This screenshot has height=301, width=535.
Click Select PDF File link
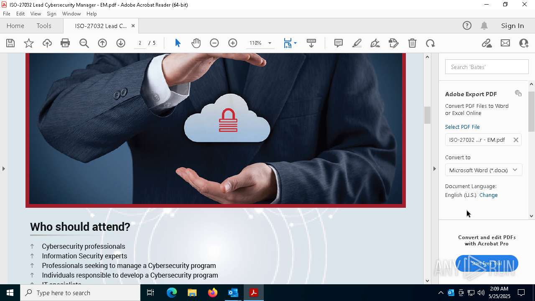(462, 127)
